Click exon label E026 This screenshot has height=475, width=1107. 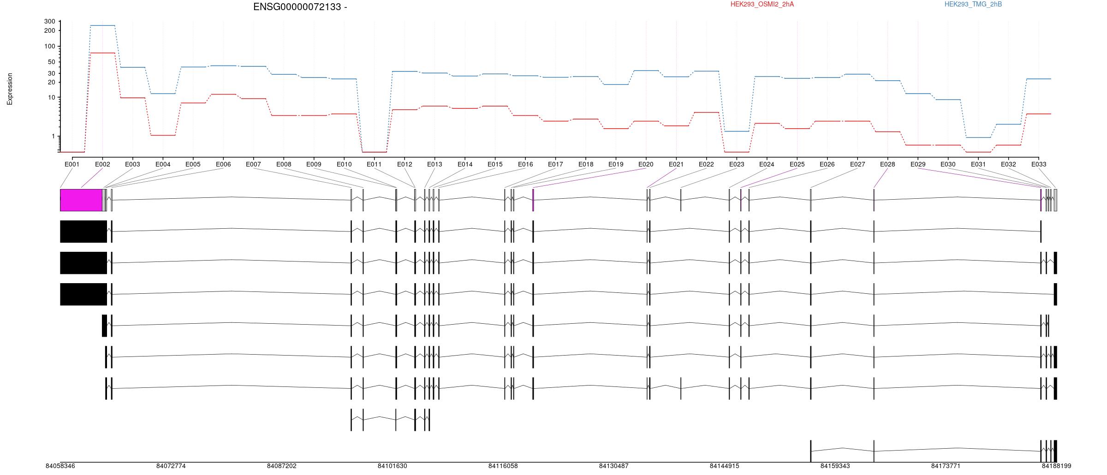[x=827, y=164]
